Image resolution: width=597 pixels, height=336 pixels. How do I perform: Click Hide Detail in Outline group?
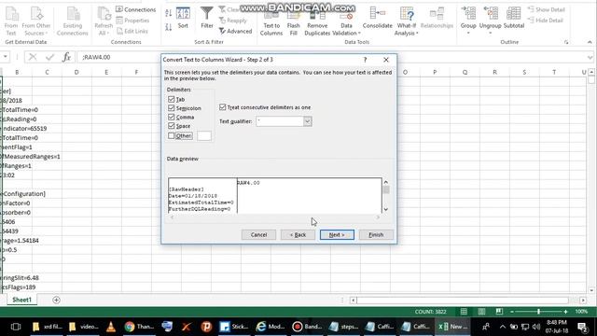[546, 21]
